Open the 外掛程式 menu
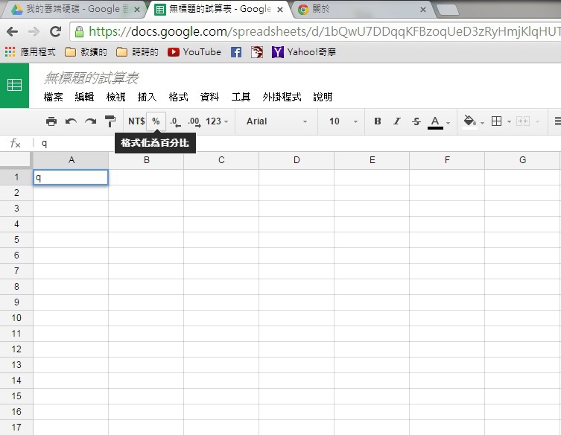 282,97
